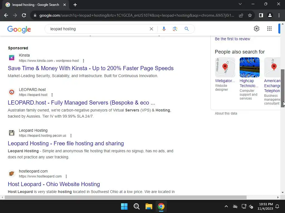Open the muted volume tray icon
Viewport: 285px width, 213px height.
251,206
